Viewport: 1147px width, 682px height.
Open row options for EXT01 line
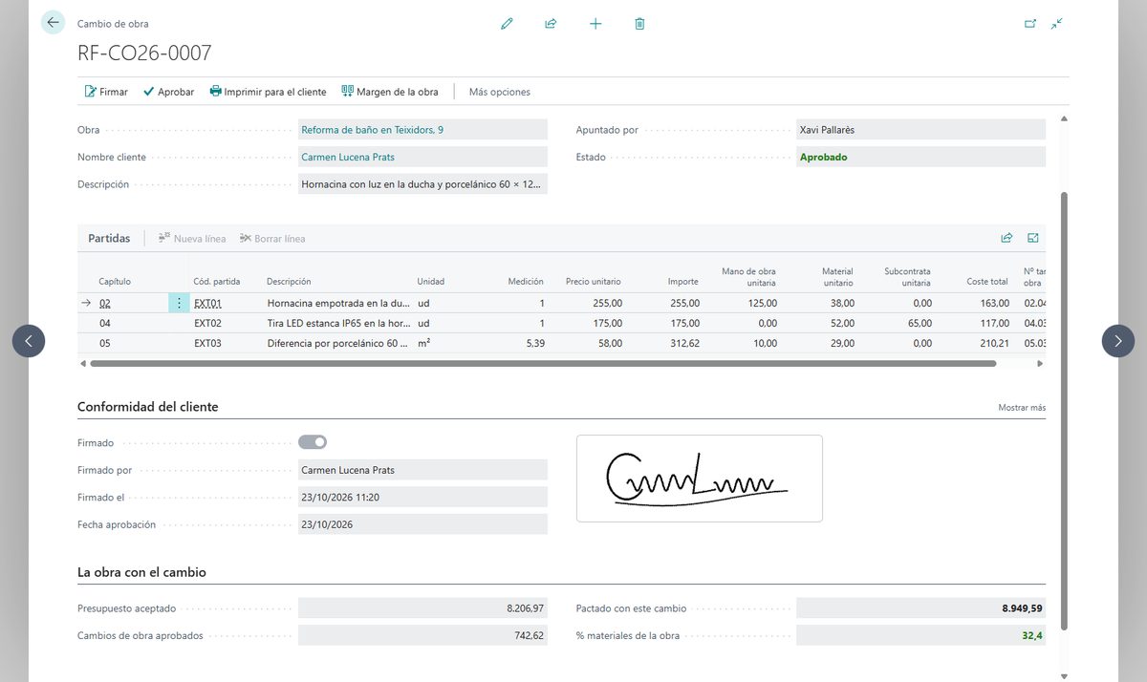pos(179,303)
